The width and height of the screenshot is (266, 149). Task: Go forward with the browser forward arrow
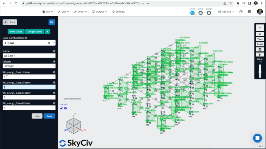(x=10, y=3)
